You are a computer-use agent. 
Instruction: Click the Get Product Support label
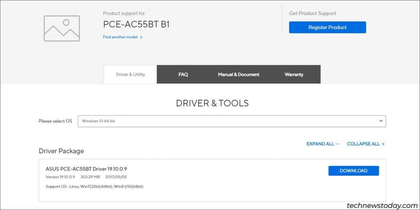click(313, 13)
